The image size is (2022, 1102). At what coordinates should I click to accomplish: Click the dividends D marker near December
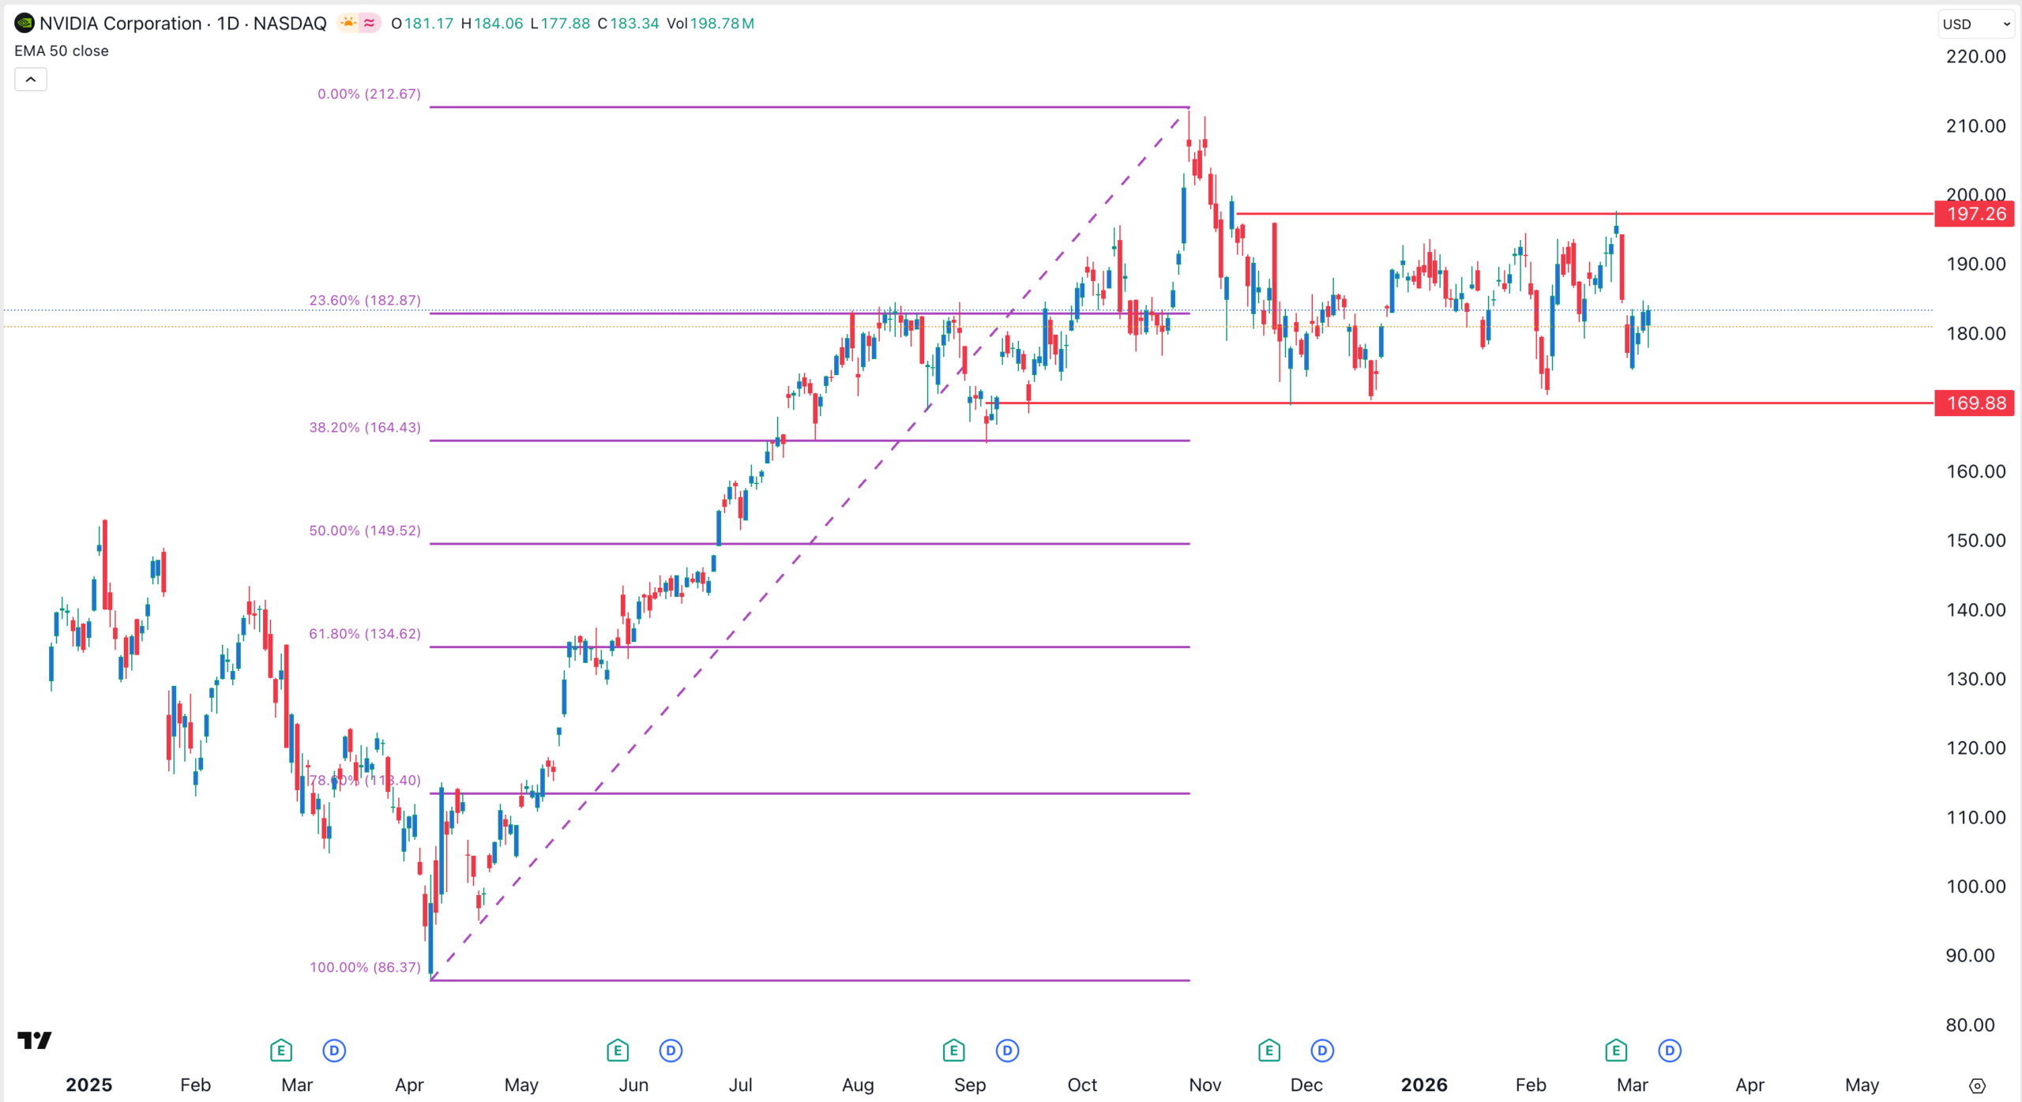(1321, 1051)
